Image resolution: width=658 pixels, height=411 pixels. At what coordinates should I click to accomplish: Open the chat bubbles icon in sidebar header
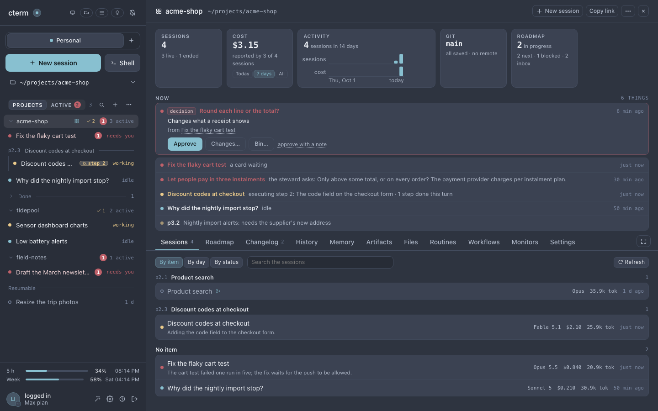[x=86, y=13]
